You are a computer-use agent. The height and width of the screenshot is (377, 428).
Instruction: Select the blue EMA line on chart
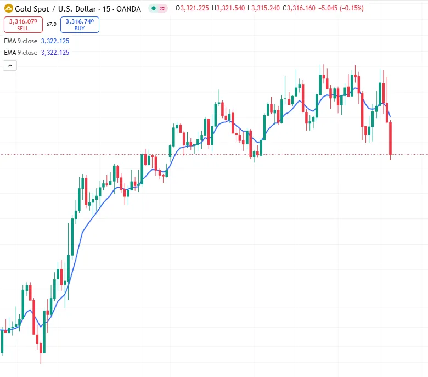82,233
